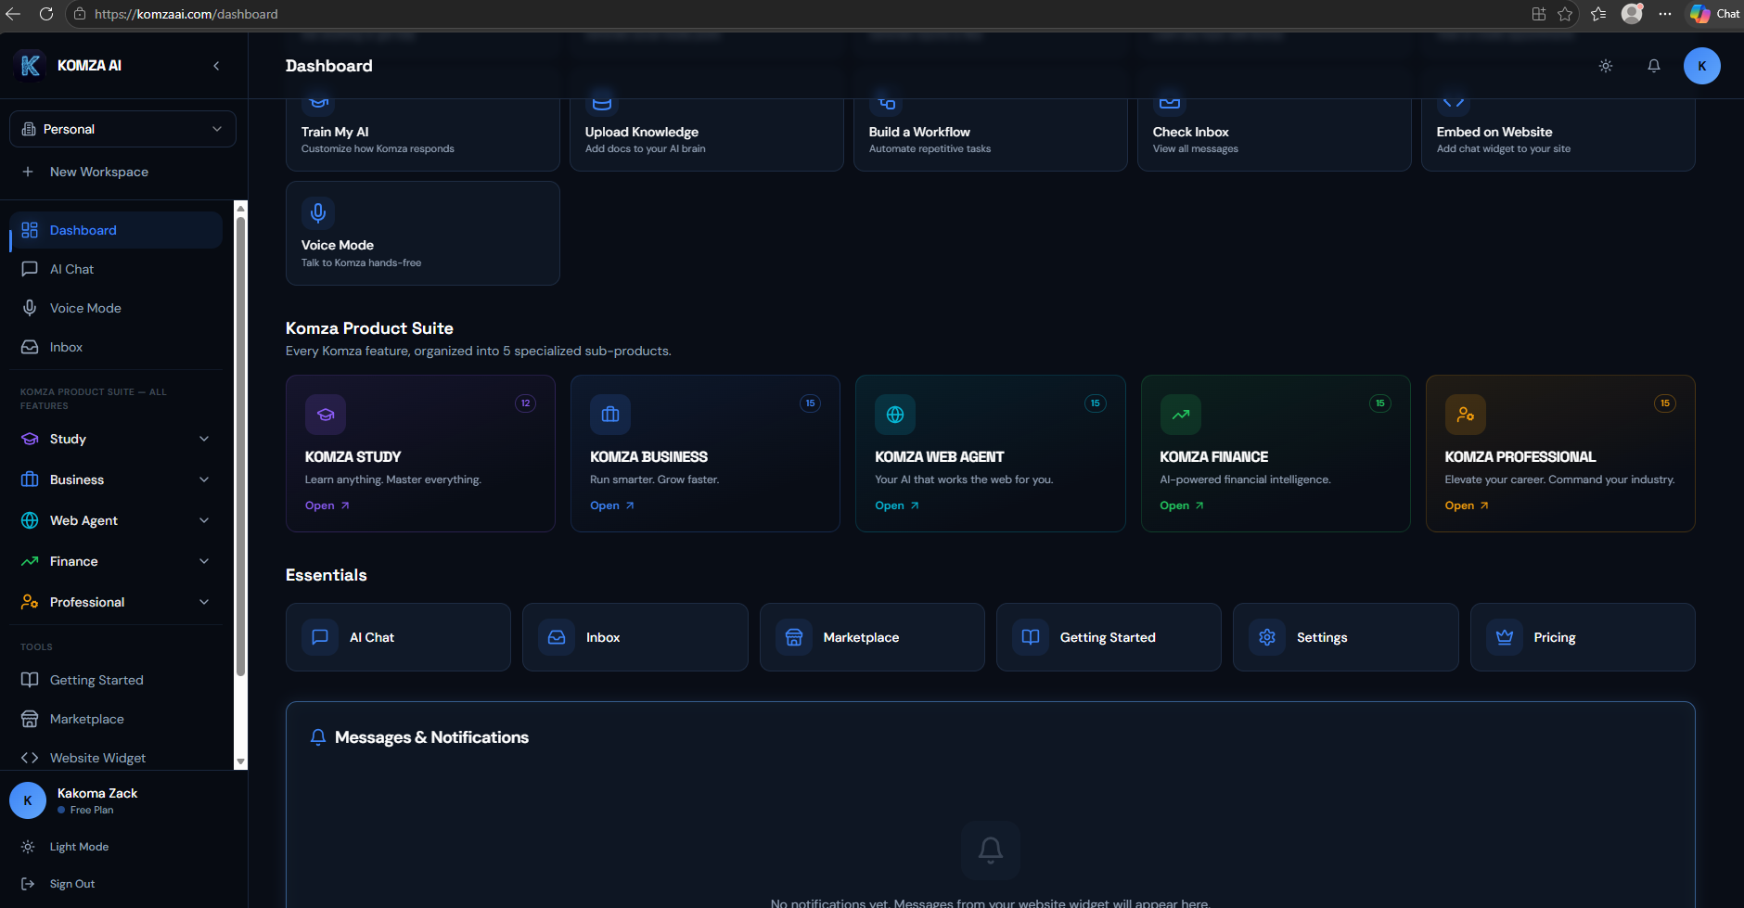Viewport: 1744px width, 908px height.
Task: Click the sidebar scrollbar up arrow
Action: click(x=240, y=209)
